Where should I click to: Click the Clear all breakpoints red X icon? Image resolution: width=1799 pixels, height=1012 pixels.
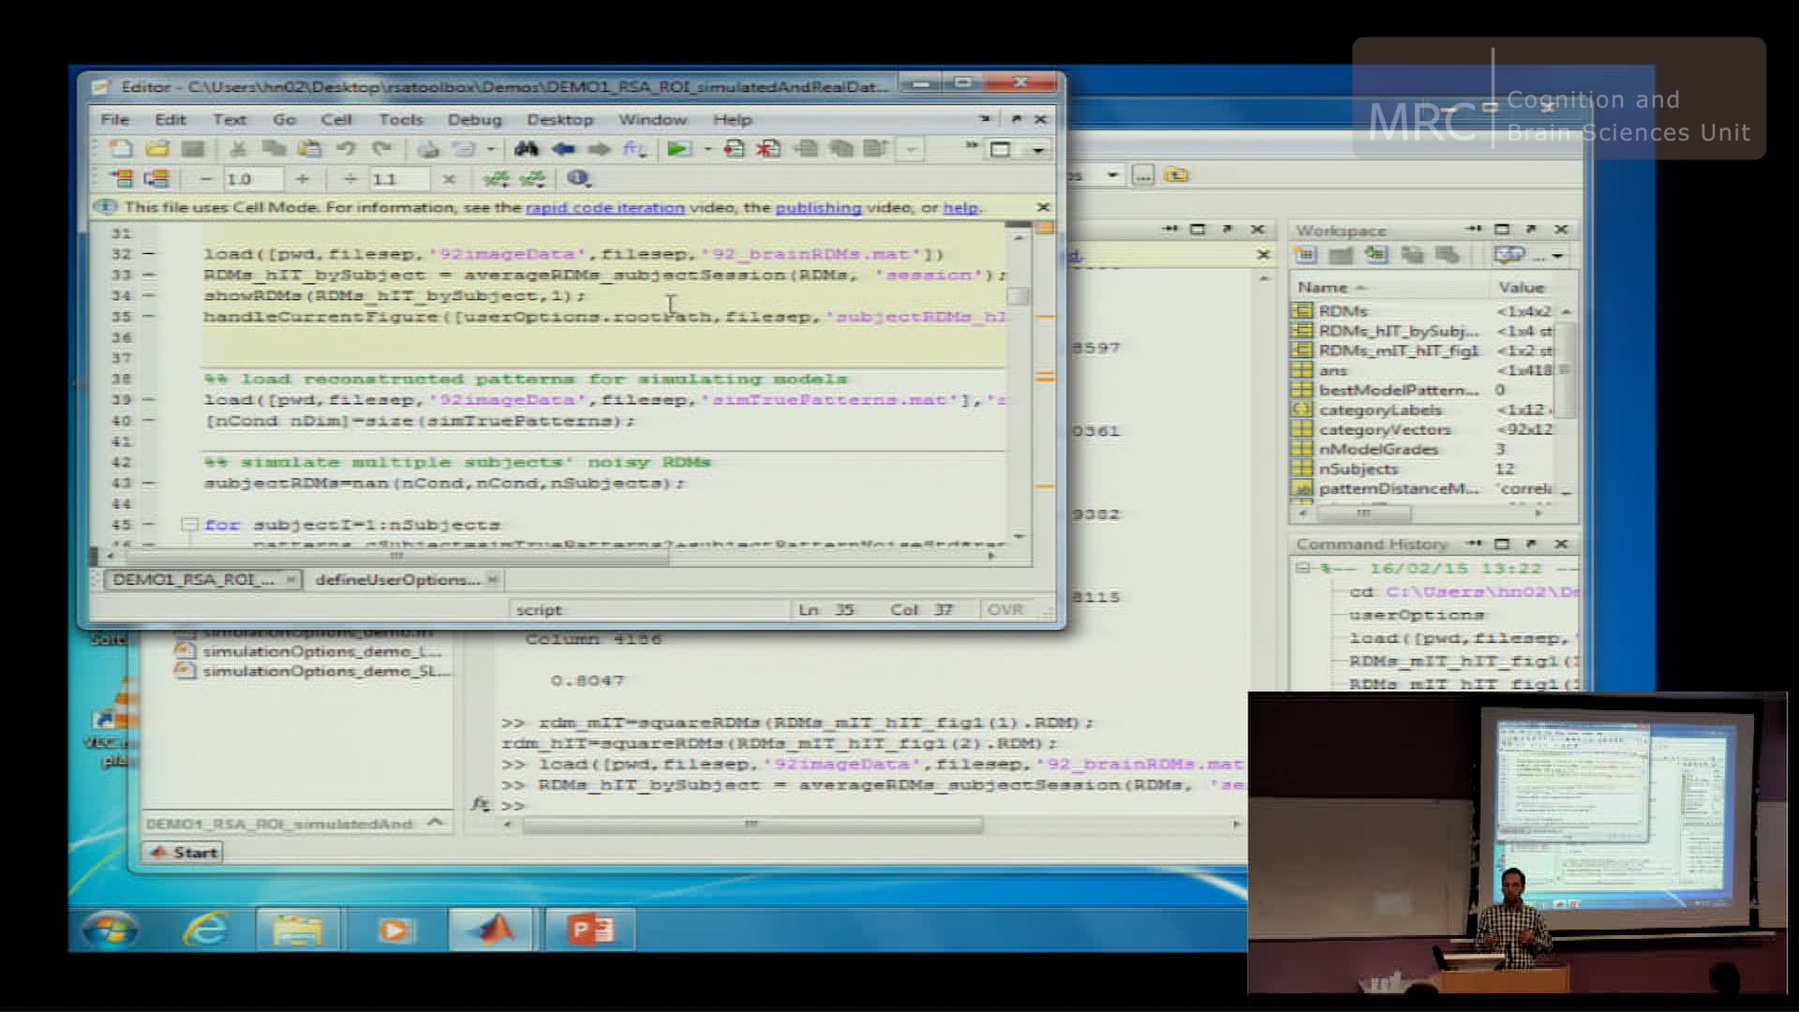point(768,149)
